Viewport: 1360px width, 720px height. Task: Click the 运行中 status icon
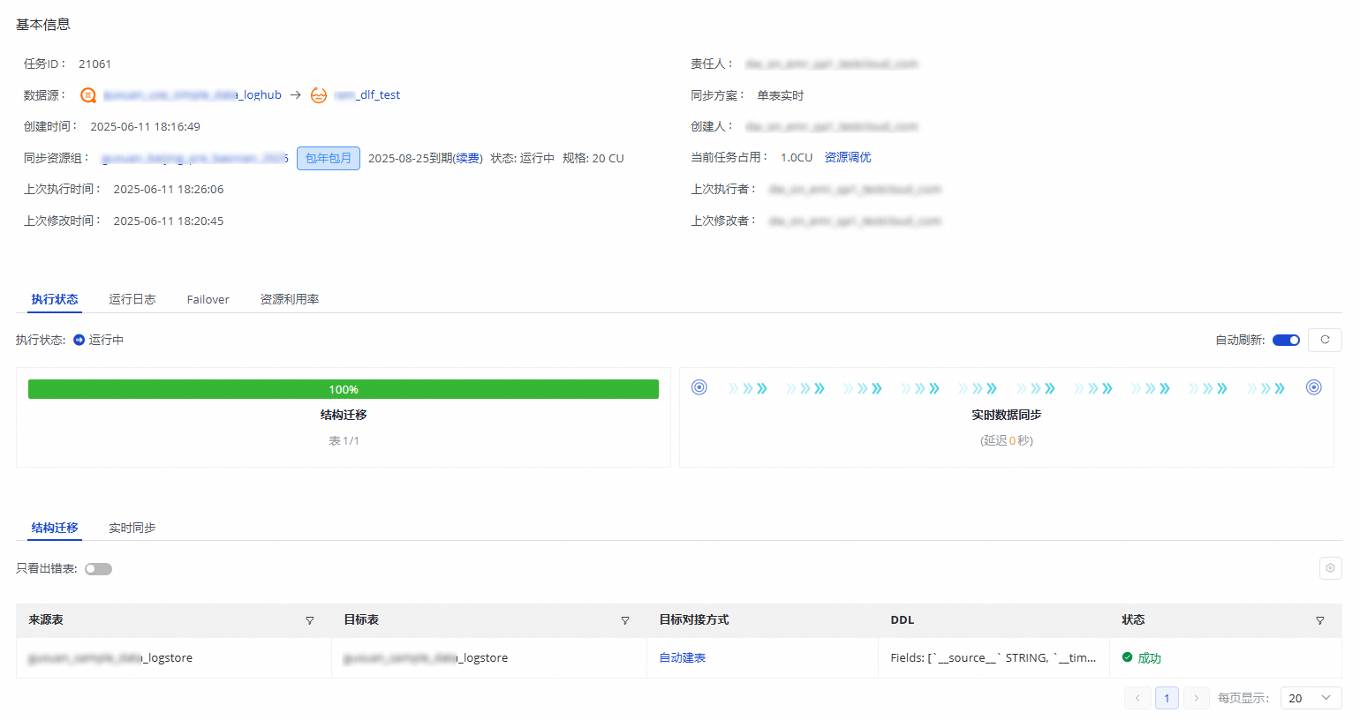pyautogui.click(x=79, y=340)
